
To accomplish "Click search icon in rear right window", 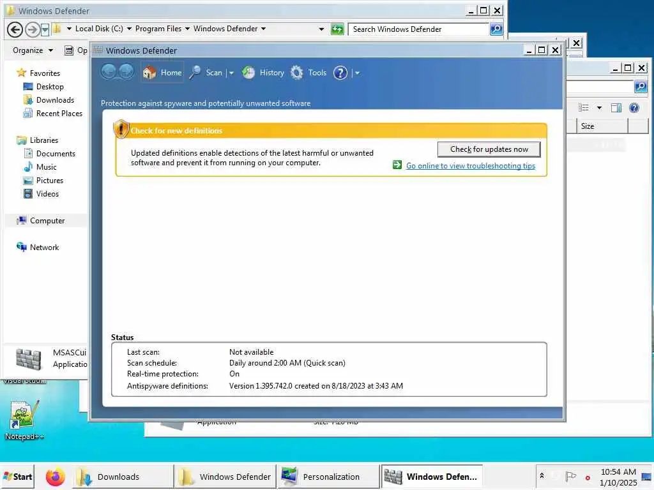I will [641, 86].
